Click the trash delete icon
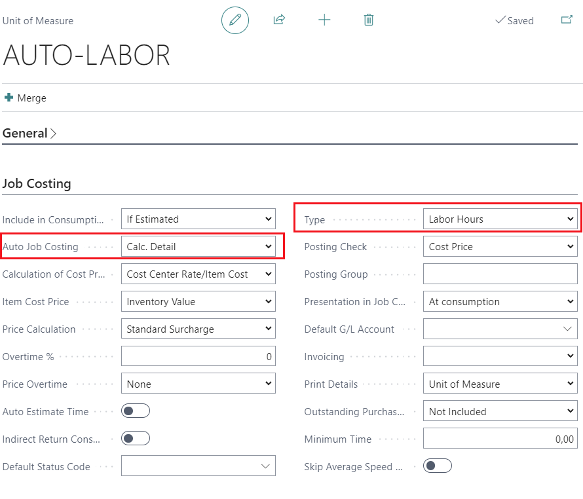The width and height of the screenshot is (583, 499). click(x=368, y=20)
